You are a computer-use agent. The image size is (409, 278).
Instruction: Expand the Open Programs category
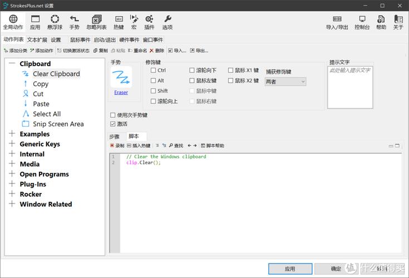click(x=12, y=174)
